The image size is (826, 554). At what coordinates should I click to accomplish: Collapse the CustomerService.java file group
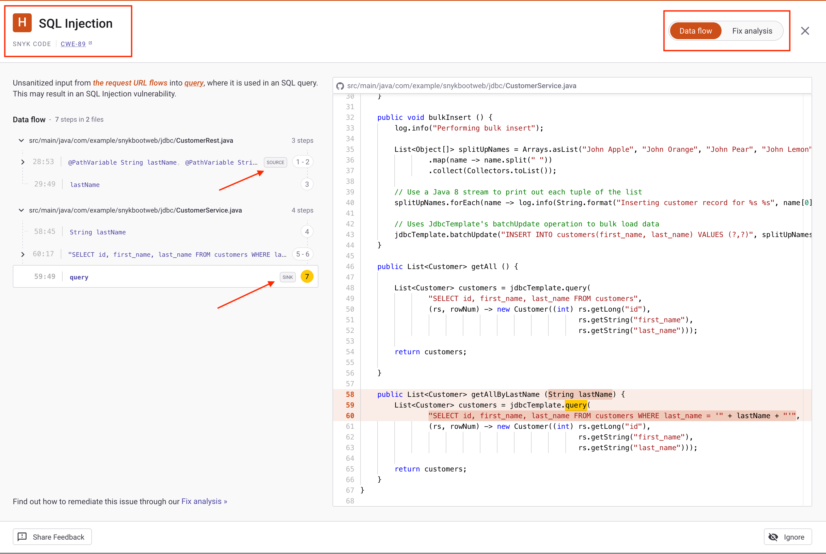pyautogui.click(x=21, y=210)
